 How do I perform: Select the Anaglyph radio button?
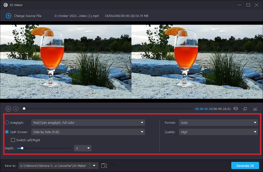click(7, 123)
